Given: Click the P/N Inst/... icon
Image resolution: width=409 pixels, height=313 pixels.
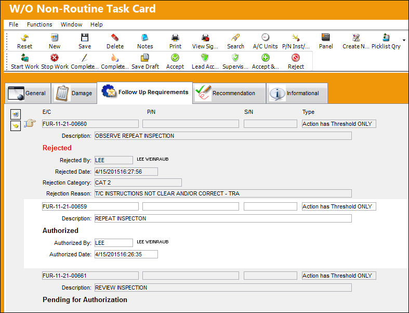Looking at the screenshot, I should click(296, 38).
